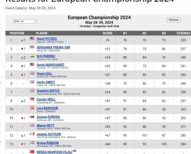The width and height of the screenshot is (191, 154).
Task: Open Maisie WITT player link
Action: pos(46,126)
